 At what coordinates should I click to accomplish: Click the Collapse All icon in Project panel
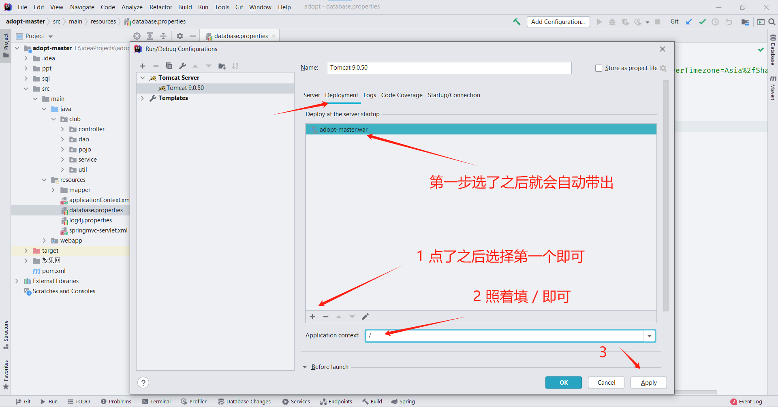pyautogui.click(x=163, y=36)
